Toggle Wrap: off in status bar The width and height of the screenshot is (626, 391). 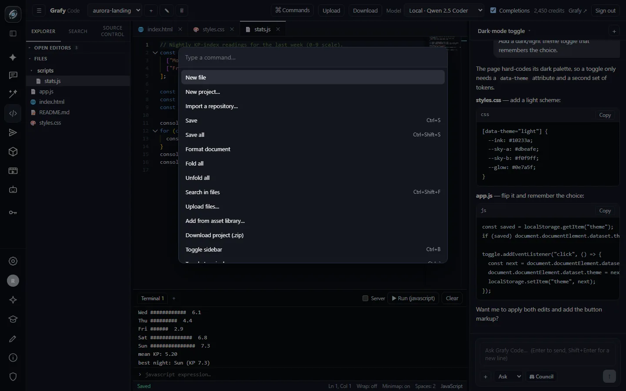(x=366, y=386)
